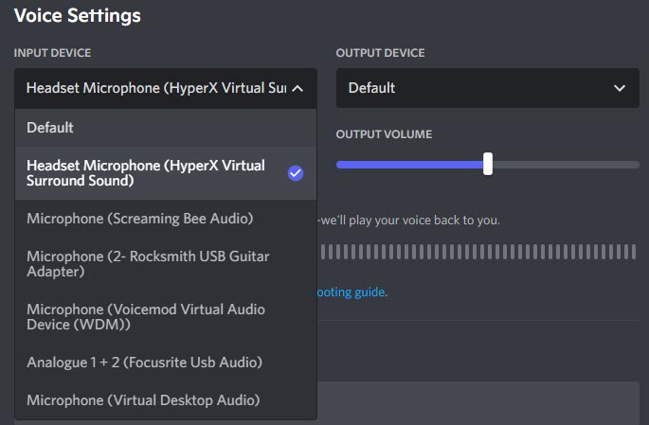Click the Output Volume slider handle
This screenshot has height=425, width=649.
click(488, 164)
